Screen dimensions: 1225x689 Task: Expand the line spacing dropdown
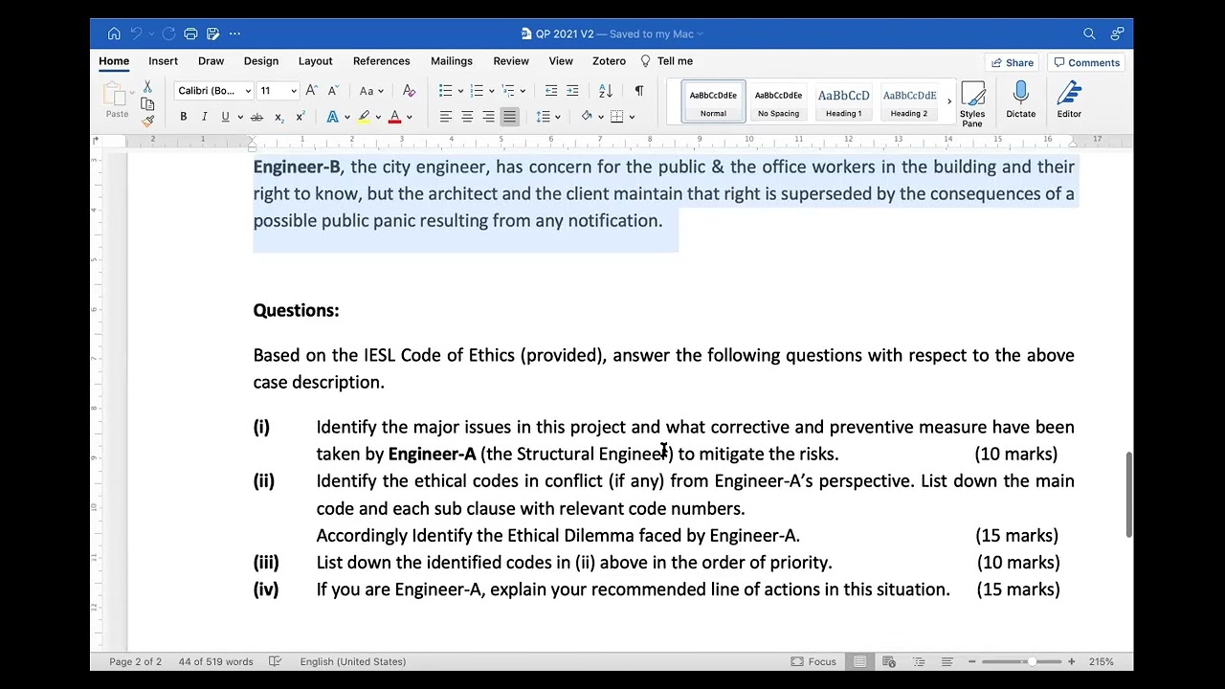(557, 117)
